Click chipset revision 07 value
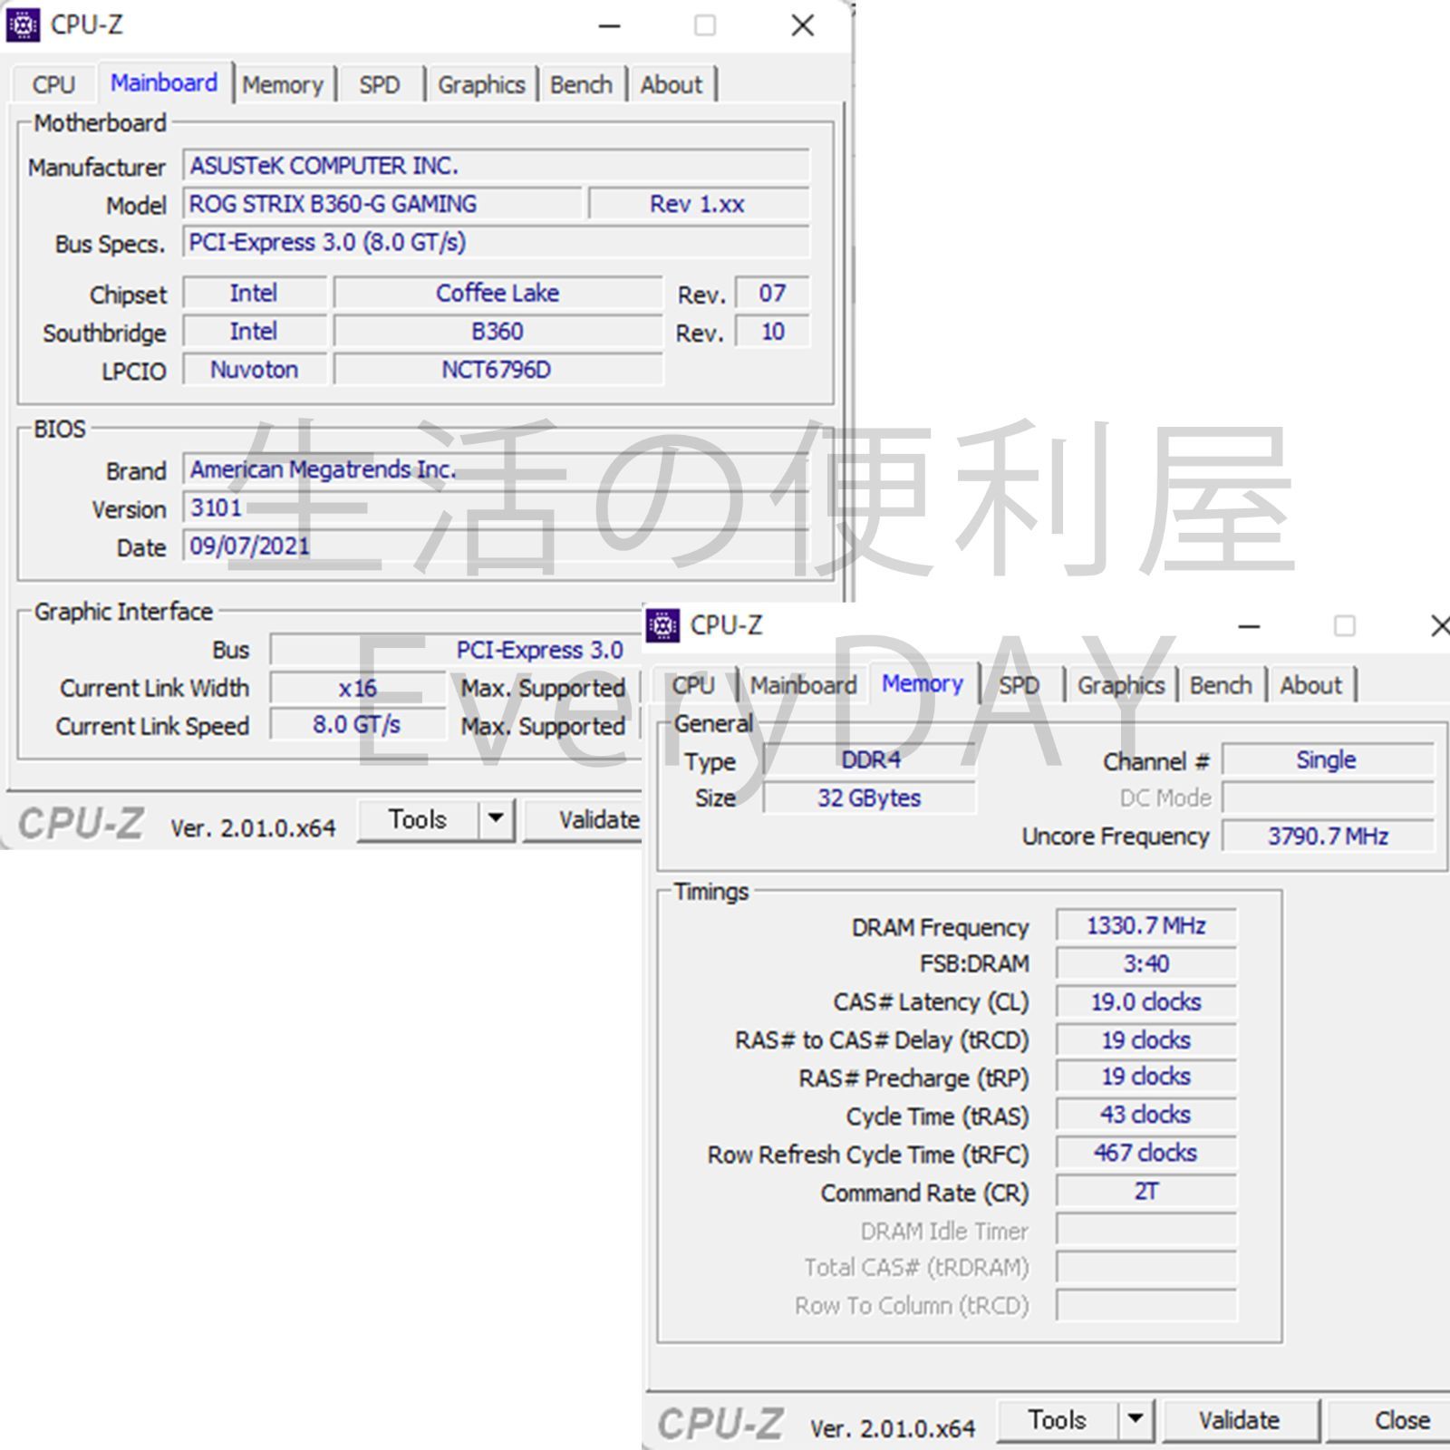Viewport: 1450px width, 1450px height. point(772,294)
